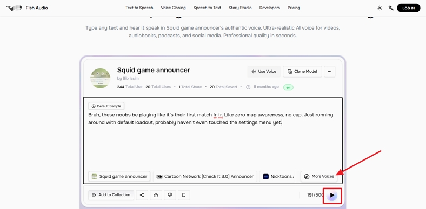Viewport: 426px width, 209px height.
Task: Click the share icon
Action: tap(142, 195)
